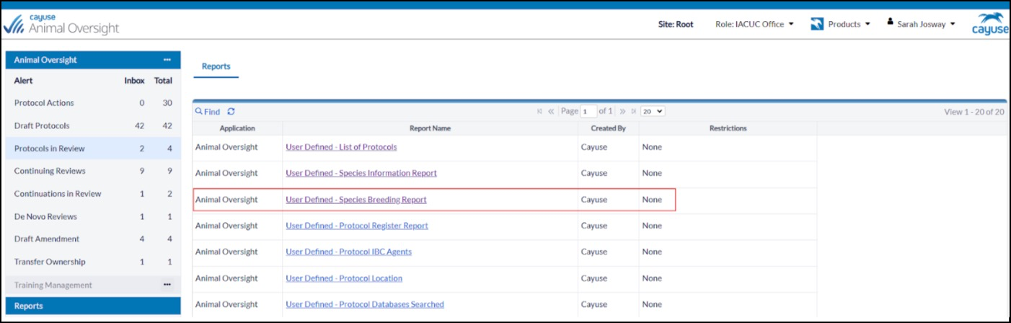Open Reports in the left sidebar
Screen dimensions: 1011x323
[x=93, y=306]
